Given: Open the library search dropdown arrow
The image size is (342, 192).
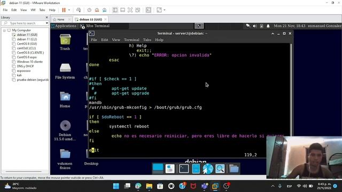Looking at the screenshot, I should (x=47, y=23).
